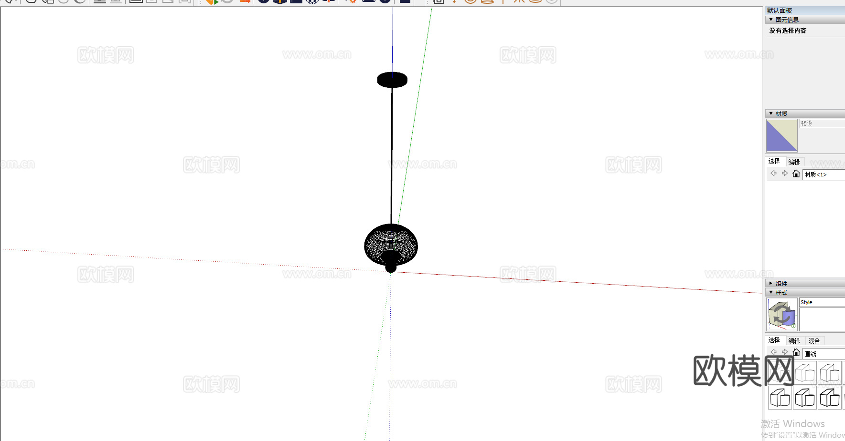Collapse the 样式 panel section
This screenshot has width=845, height=441.
click(771, 292)
